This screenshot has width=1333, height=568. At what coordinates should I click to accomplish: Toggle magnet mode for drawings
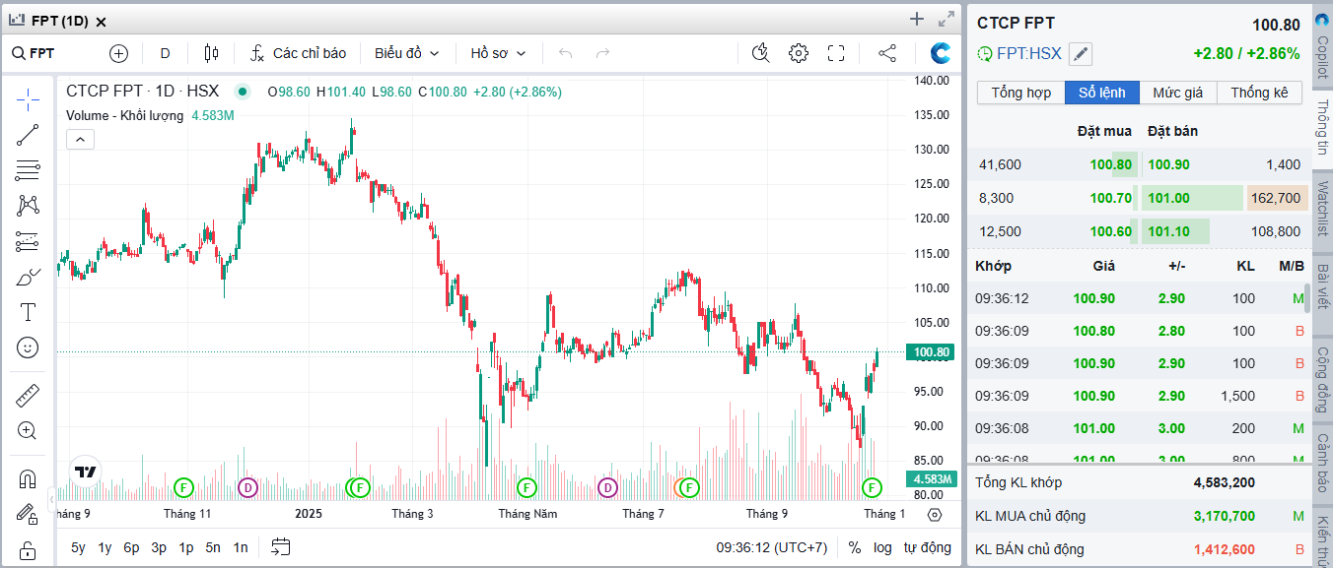click(x=28, y=479)
